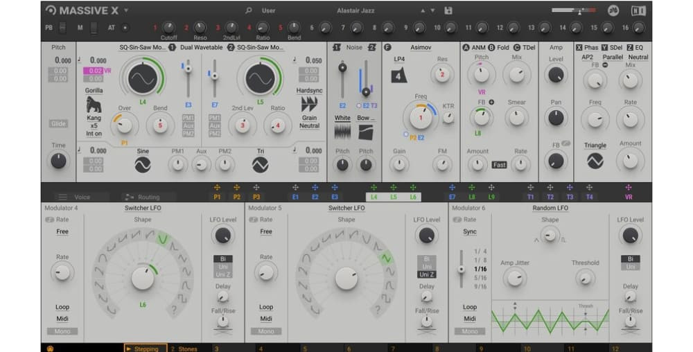Select the Sine waveform icon
The width and height of the screenshot is (693, 352).
[142, 164]
